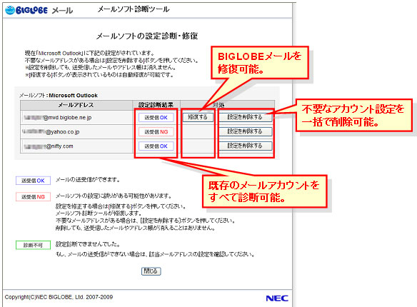Click the 'BIGLOBEメールを修復可能' callout
417x307 pixels.
point(260,63)
